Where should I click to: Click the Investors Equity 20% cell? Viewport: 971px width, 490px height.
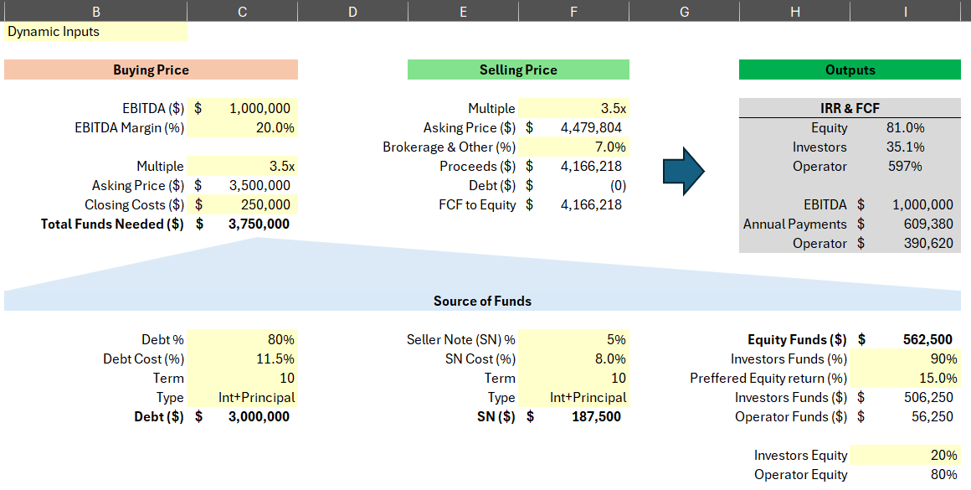[905, 456]
